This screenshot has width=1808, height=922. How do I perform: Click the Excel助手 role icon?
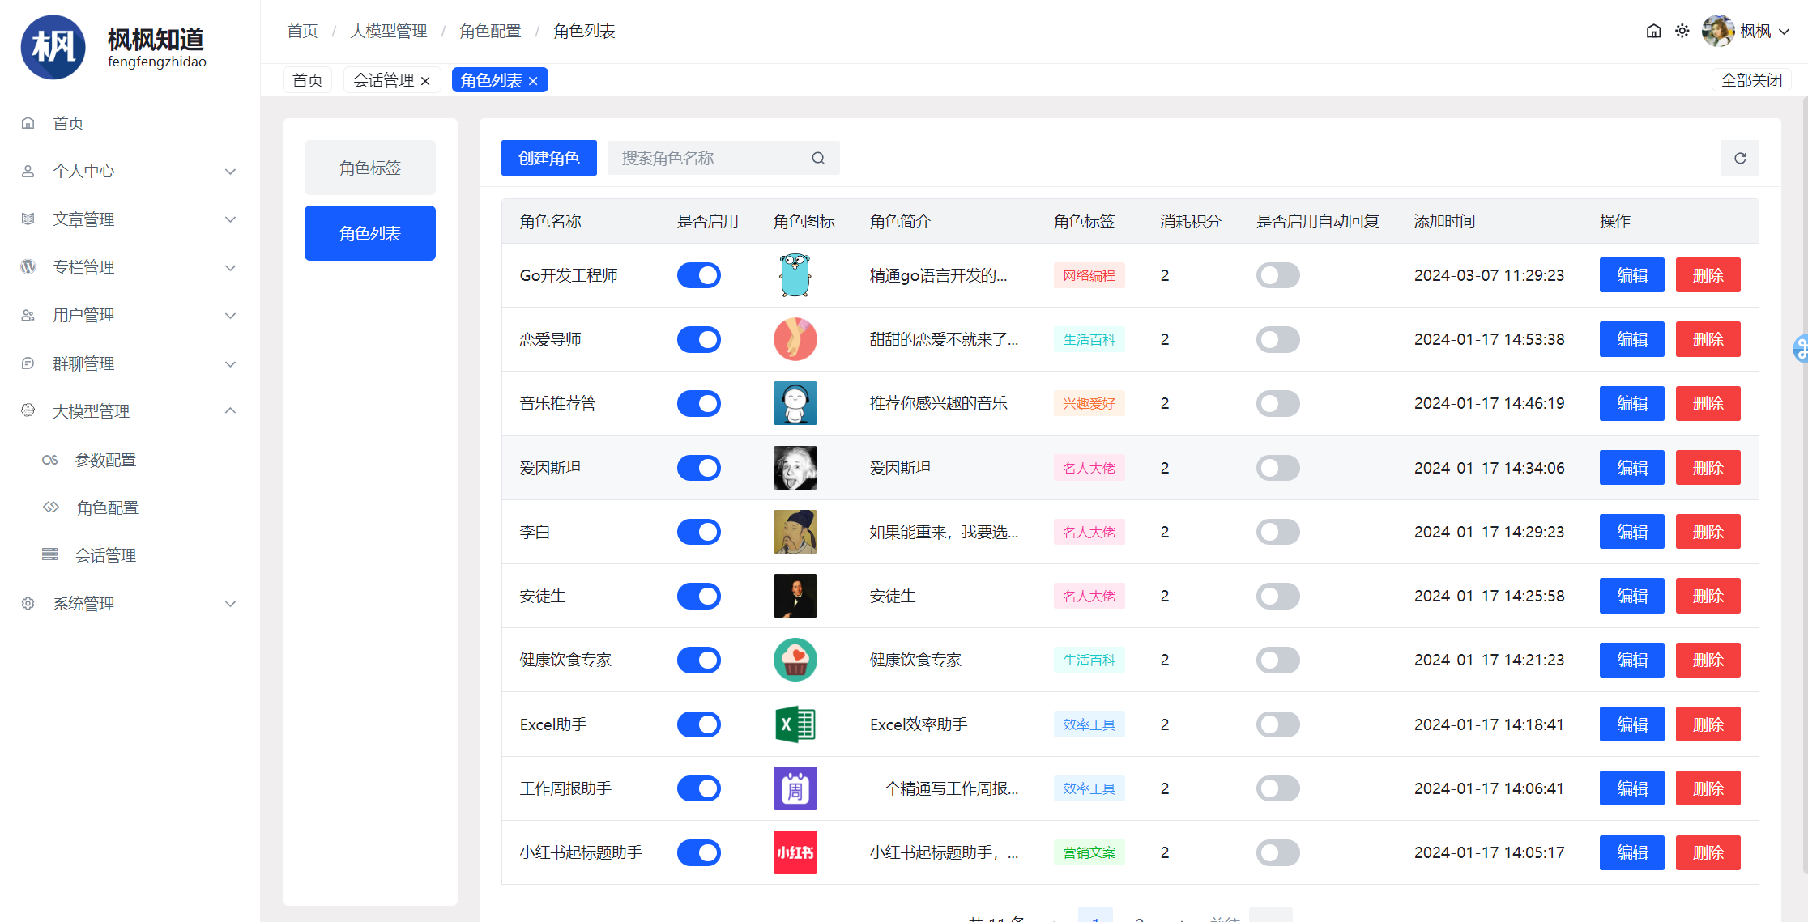tap(795, 724)
